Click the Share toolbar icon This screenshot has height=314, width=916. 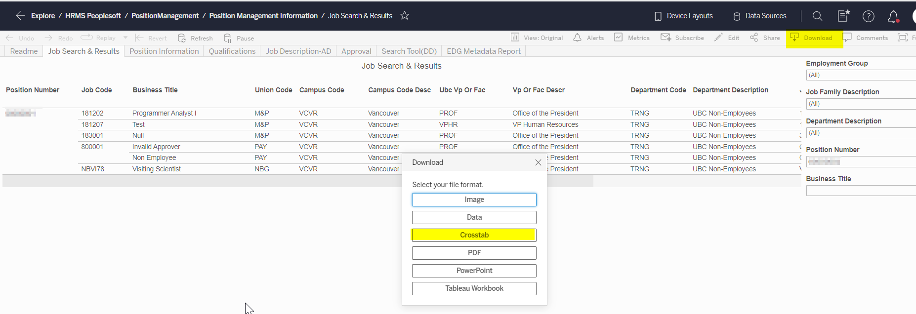tap(765, 38)
